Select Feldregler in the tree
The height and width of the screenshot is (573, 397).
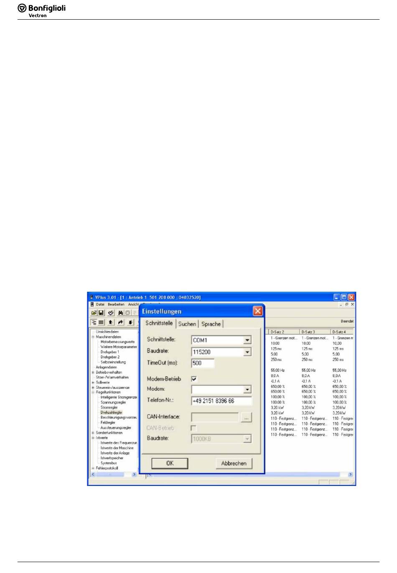click(x=108, y=423)
